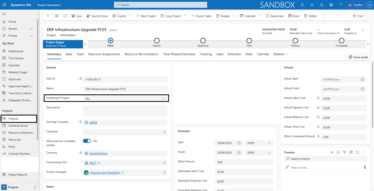Image resolution: width=374 pixels, height=191 pixels.
Task: Open the Pound Sterling currency link
Action: point(98,153)
